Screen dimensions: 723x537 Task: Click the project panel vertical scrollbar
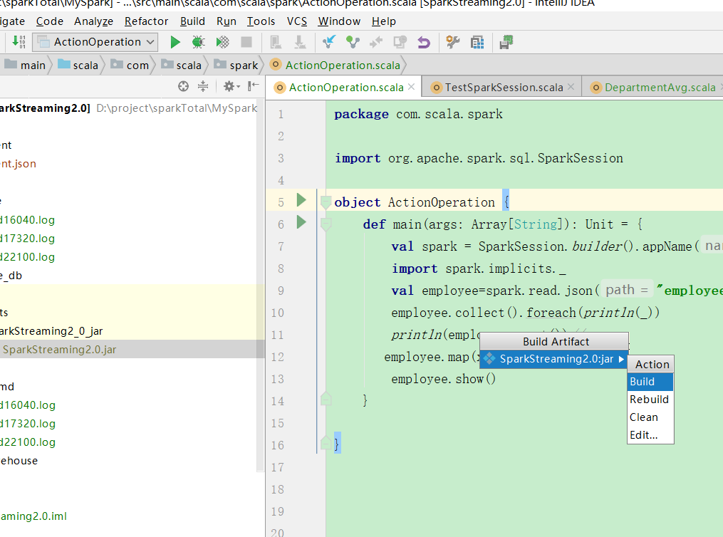pyautogui.click(x=260, y=286)
